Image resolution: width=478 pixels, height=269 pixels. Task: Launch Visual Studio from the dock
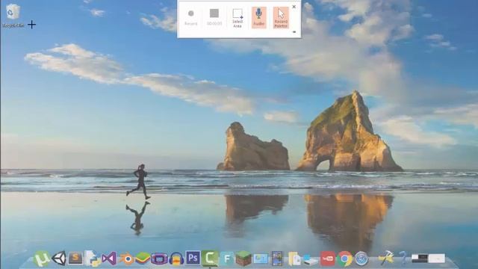click(x=109, y=259)
